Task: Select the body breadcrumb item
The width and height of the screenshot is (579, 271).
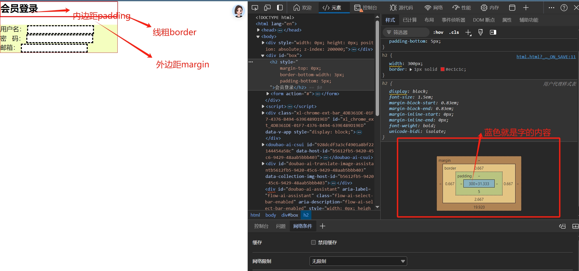Action: click(x=271, y=215)
